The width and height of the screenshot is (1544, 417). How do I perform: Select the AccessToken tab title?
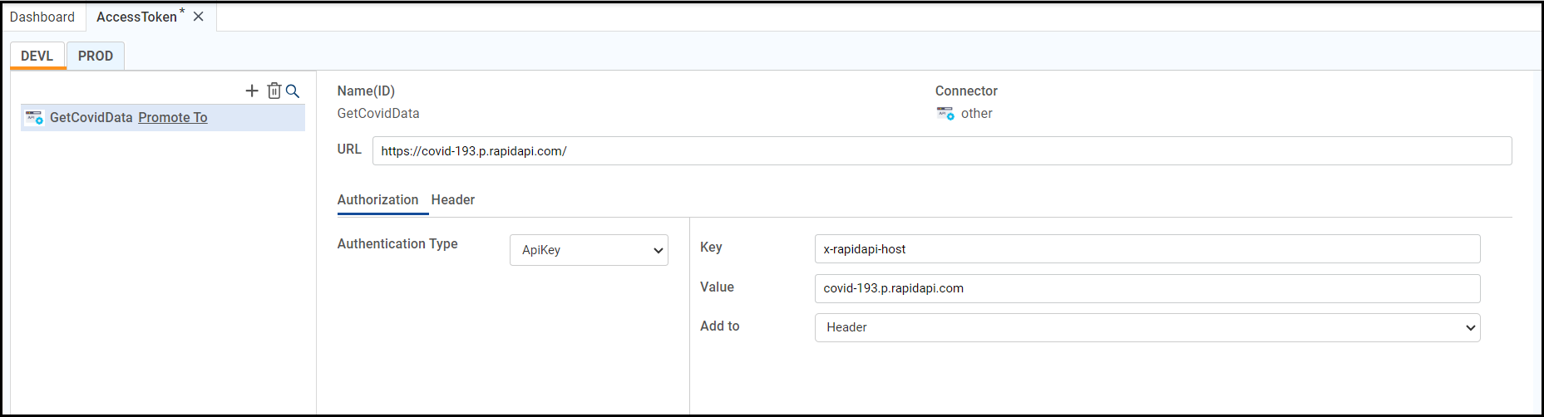click(136, 17)
